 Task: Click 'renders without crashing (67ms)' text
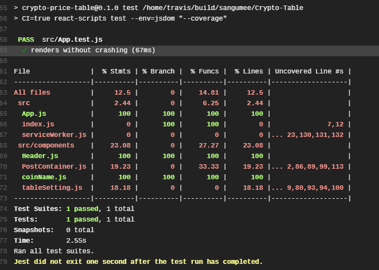click(93, 50)
